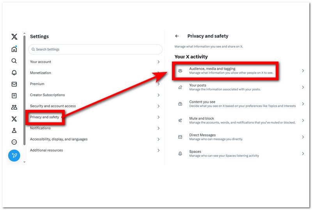Expand the Your posts chevron
Image resolution: width=312 pixels, height=210 pixels.
(303, 87)
